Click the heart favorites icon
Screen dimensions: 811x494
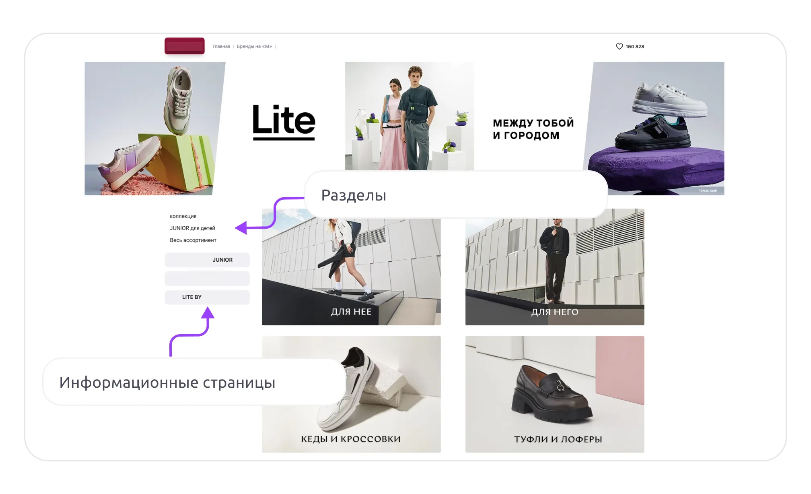coord(619,46)
